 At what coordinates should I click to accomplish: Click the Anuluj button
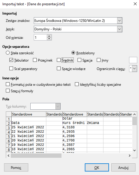[123, 167]
